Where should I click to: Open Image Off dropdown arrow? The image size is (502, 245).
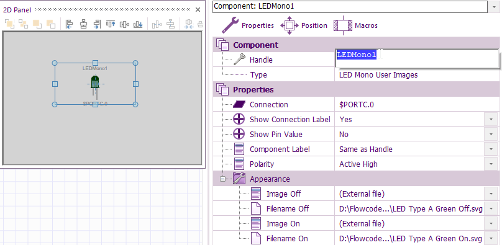coord(491,194)
